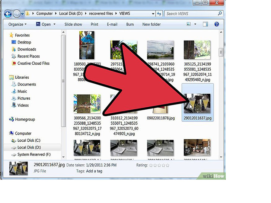The width and height of the screenshot is (271, 203).
Task: Select the blue umbrella photo thumbnail
Action: coord(87,45)
